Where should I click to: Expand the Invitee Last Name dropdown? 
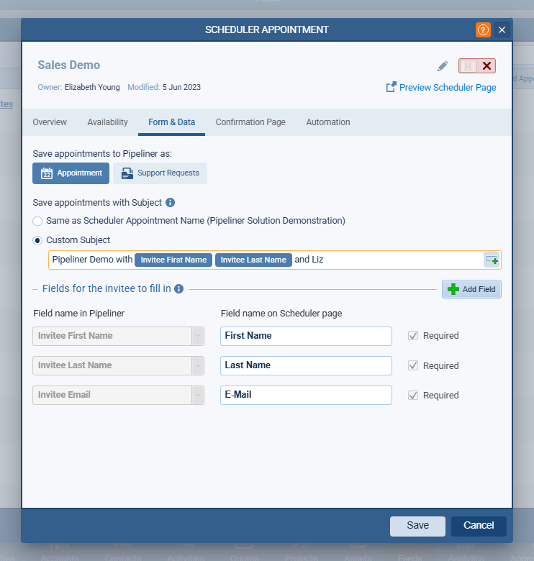197,365
